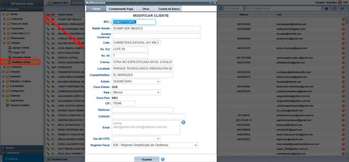Select the Cliente tab in the dialog
This screenshot has height=162, width=349.
[96, 9]
